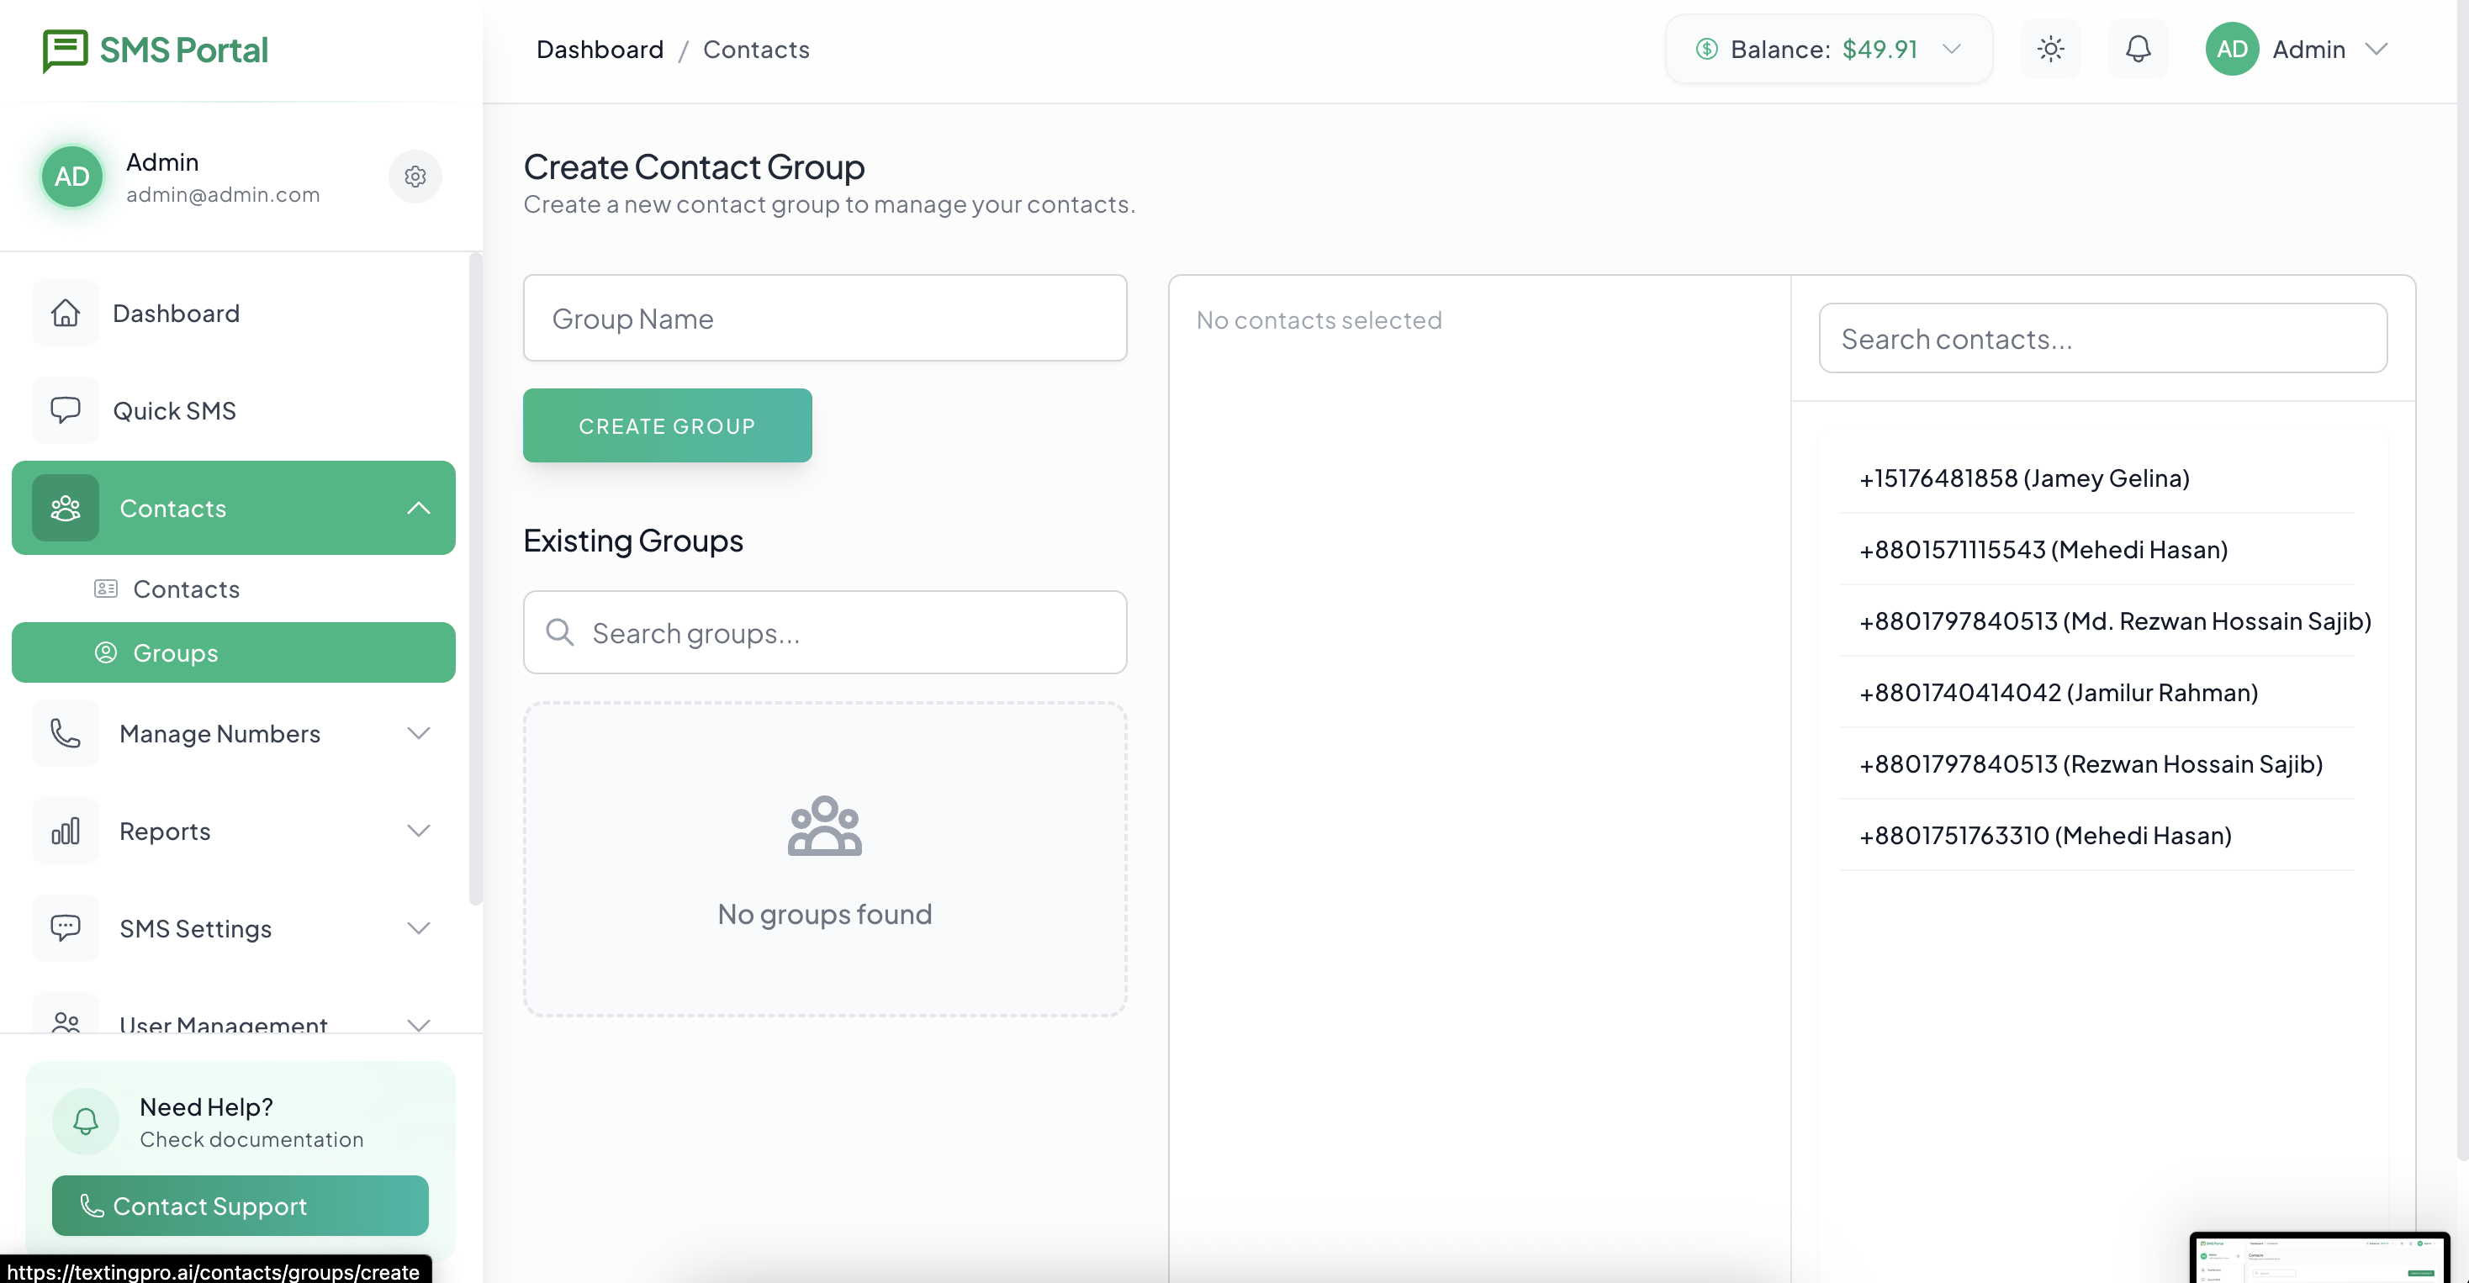Open Quick SMS chat bubble icon

tap(66, 410)
